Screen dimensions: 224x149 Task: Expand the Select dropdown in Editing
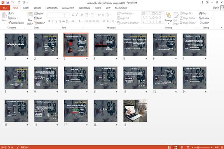tap(204, 23)
